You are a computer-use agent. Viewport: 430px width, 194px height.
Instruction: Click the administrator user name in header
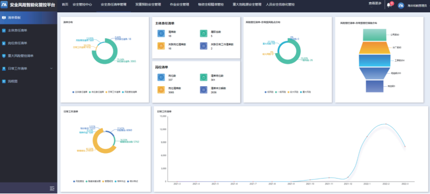pos(417,5)
